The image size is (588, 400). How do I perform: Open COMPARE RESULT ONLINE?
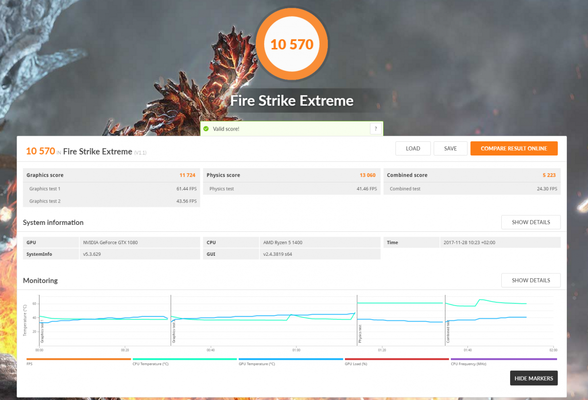pos(514,149)
